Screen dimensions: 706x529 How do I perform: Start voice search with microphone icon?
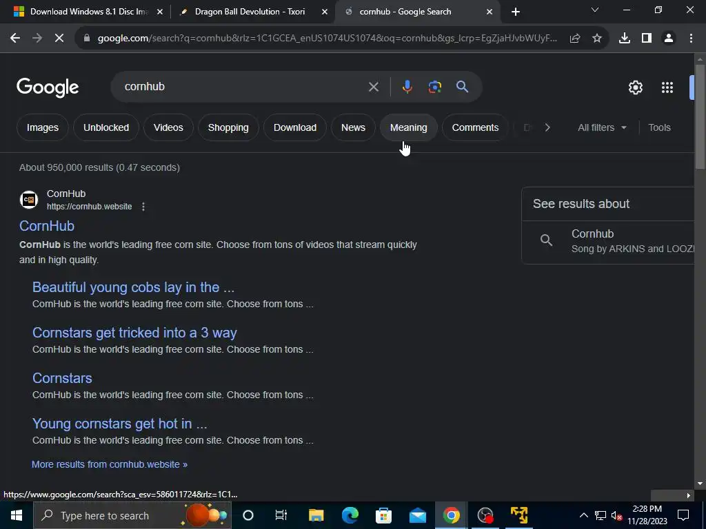407,87
